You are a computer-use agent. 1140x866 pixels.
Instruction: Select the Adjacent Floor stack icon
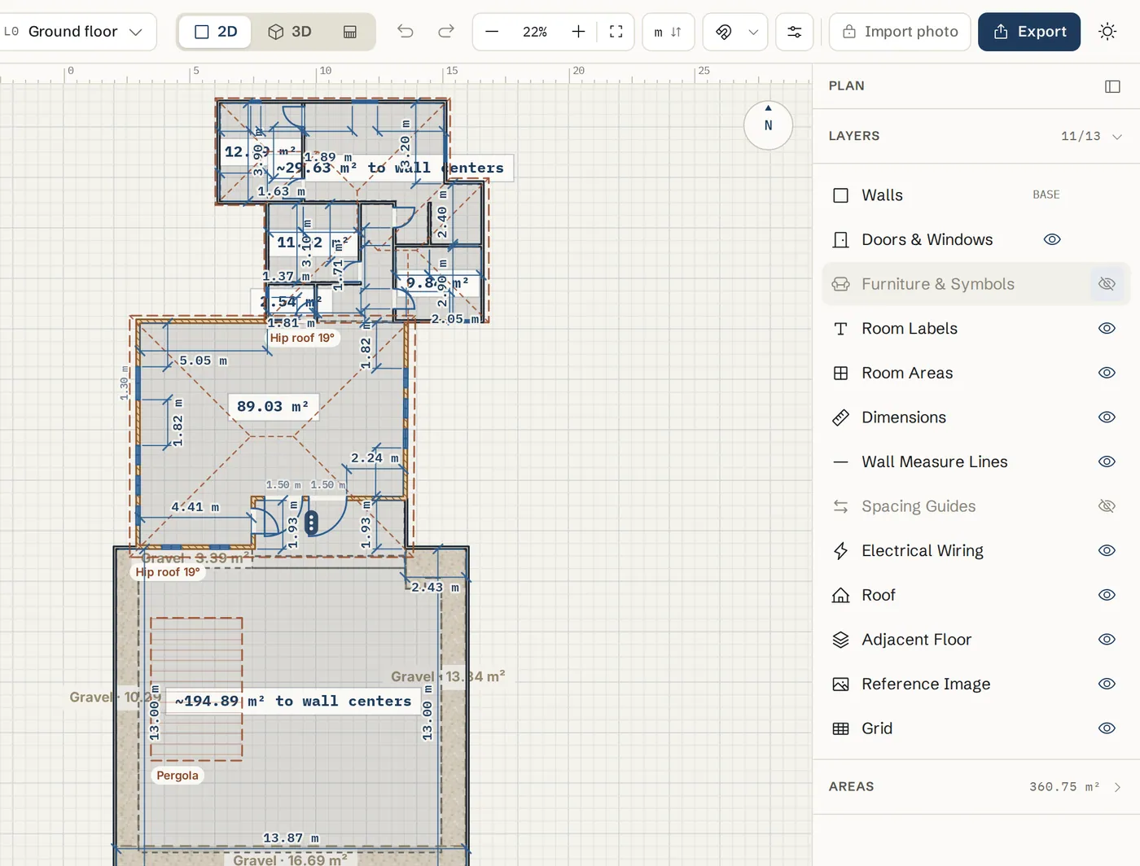[841, 640]
